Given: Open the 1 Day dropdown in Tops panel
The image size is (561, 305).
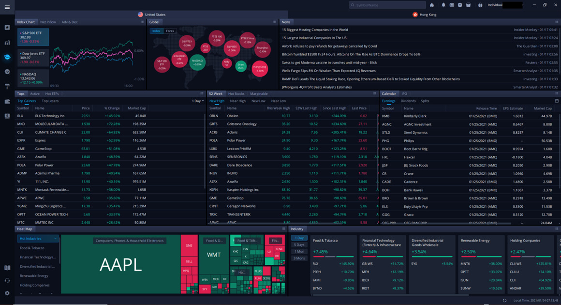Looking at the screenshot, I should tap(197, 101).
